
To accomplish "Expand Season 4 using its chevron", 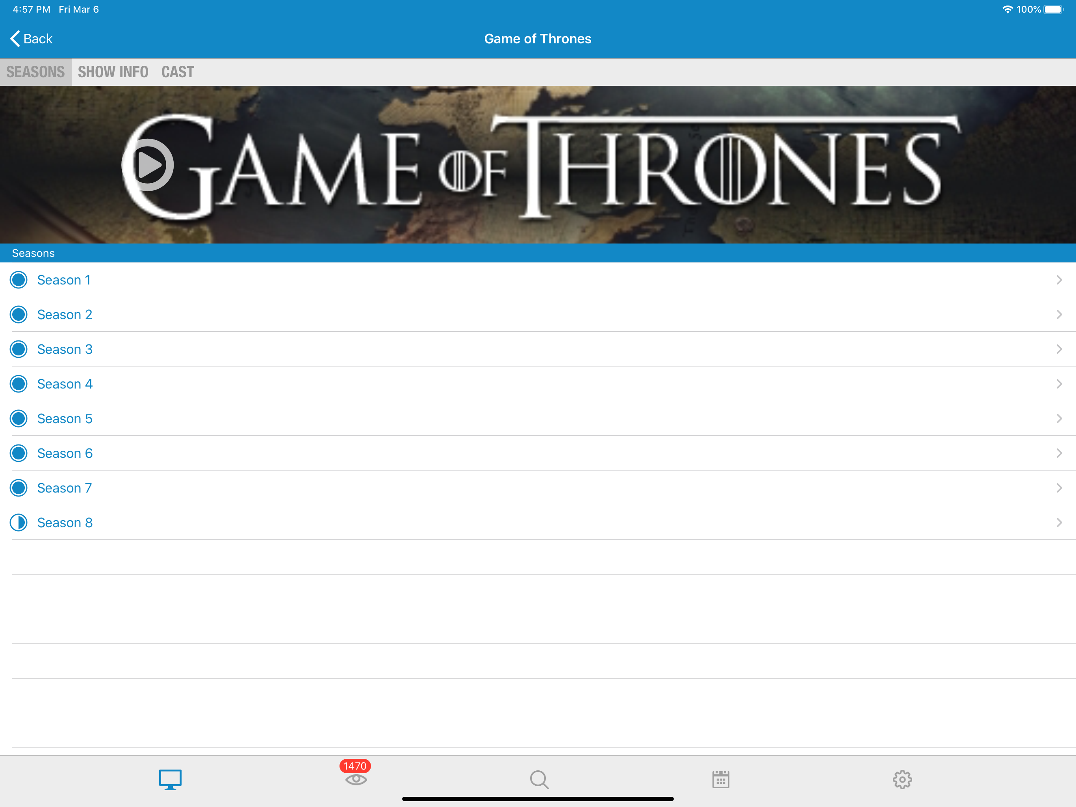I will [x=1059, y=384].
